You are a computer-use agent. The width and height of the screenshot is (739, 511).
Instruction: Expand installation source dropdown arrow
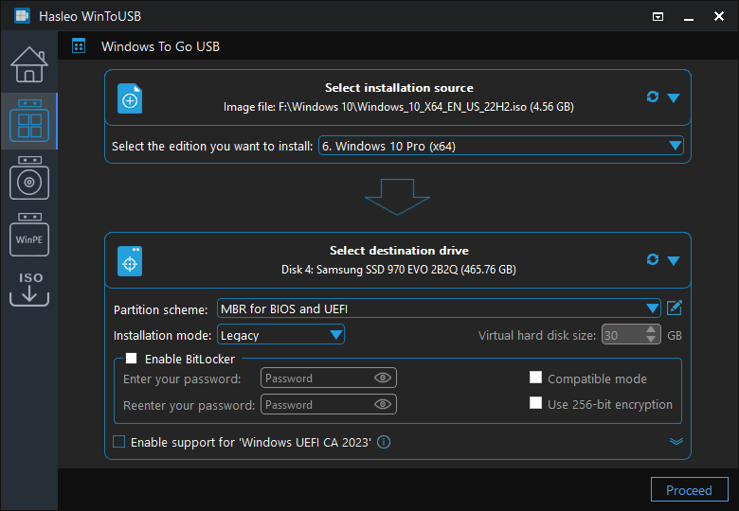[x=674, y=97]
